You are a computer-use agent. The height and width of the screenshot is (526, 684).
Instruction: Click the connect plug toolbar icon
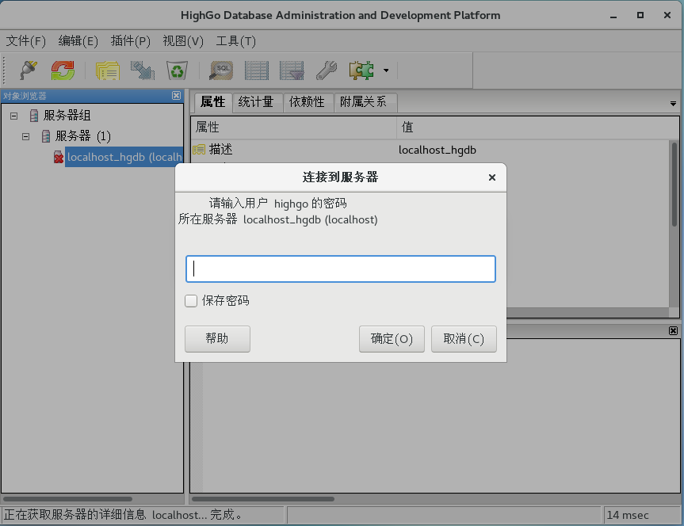(x=26, y=71)
